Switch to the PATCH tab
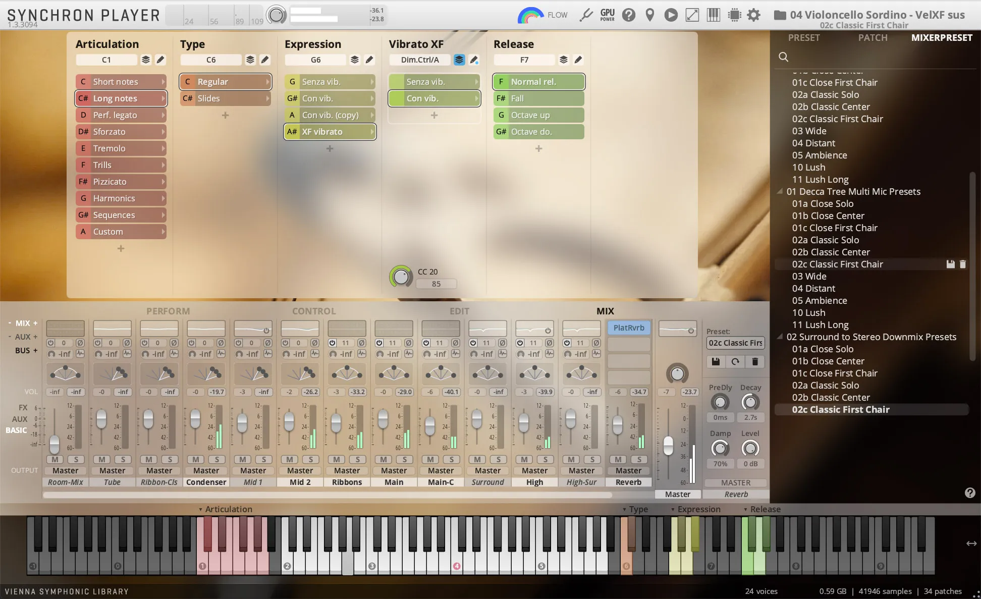981x599 pixels. (x=873, y=38)
